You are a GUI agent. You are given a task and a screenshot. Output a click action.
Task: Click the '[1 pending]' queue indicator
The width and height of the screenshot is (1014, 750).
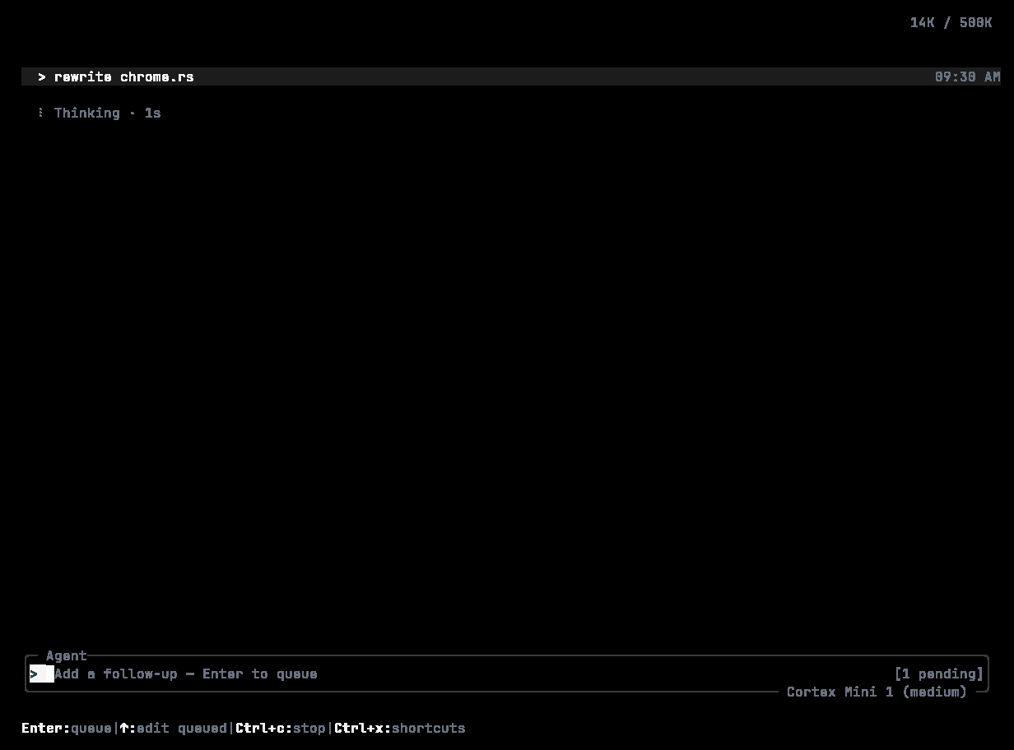tap(939, 674)
